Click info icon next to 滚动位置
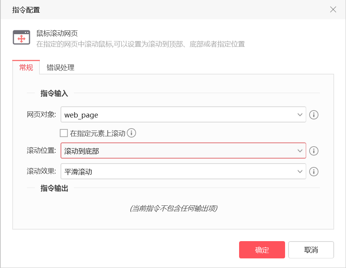Screen dimensions: 346x268 [313, 151]
